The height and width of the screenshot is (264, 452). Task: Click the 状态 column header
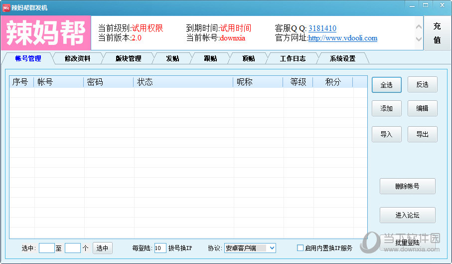pos(183,82)
